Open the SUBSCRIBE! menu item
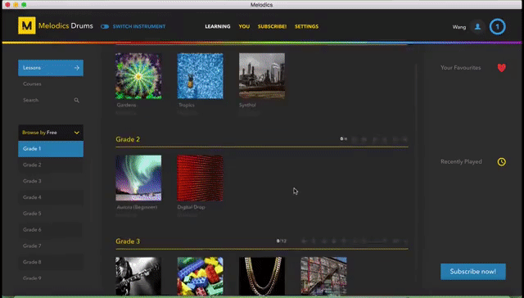Screen dimensions: 524x298 coord(272,26)
